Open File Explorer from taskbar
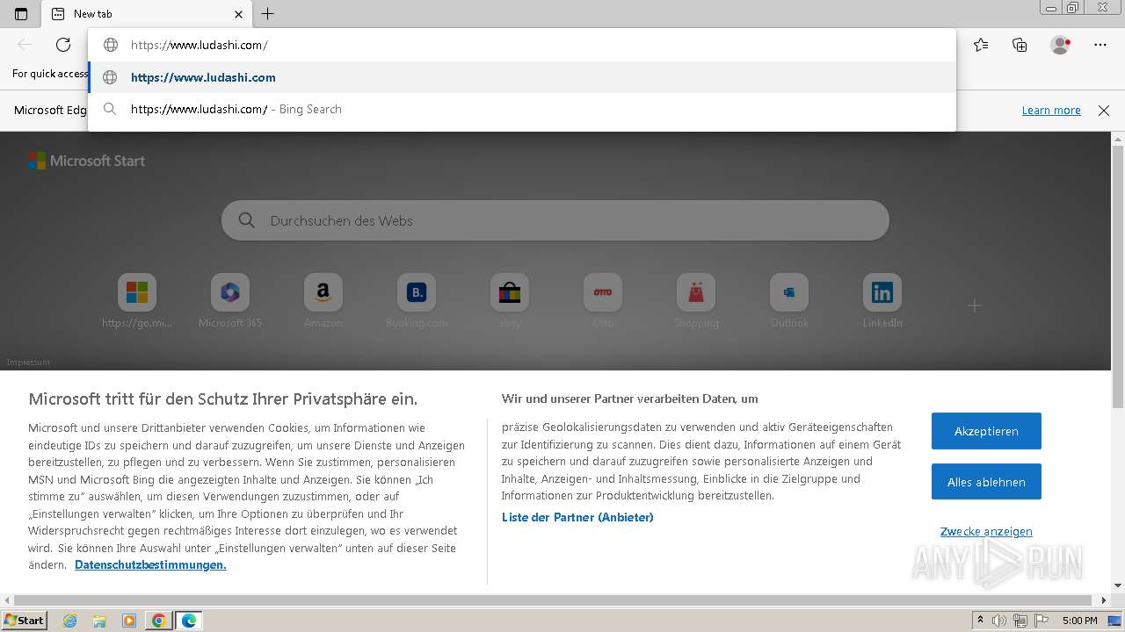Screen dimensions: 1125x632 tap(99, 621)
